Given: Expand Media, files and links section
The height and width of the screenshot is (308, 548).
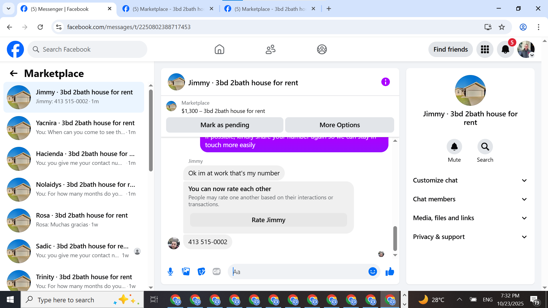Looking at the screenshot, I should coord(470,218).
